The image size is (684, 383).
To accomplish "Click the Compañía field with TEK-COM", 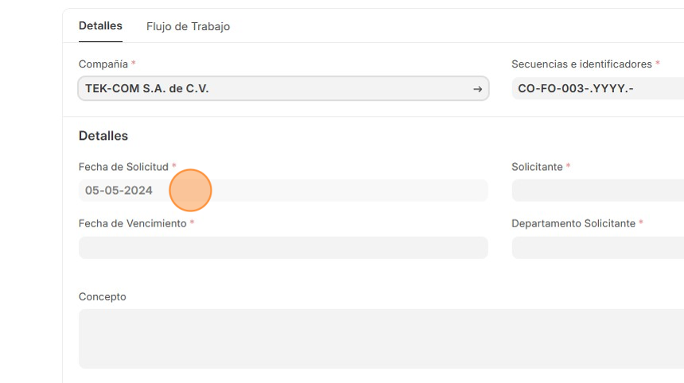I will 270,89.
